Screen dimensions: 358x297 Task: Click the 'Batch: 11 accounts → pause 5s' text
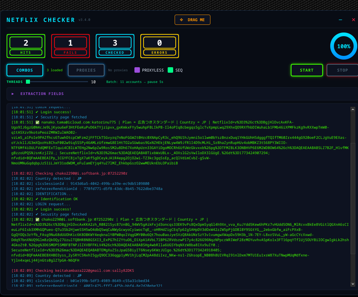(135, 82)
